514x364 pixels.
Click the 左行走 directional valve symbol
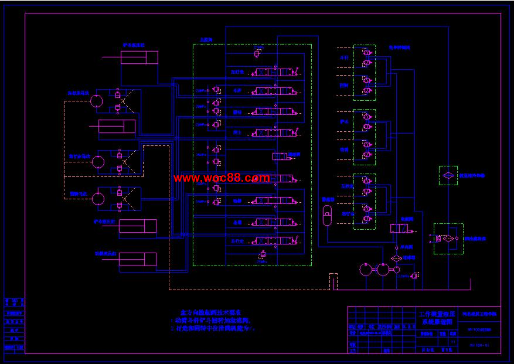[274, 72]
